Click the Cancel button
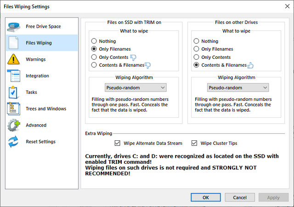This screenshot has width=294, height=207. click(239, 197)
